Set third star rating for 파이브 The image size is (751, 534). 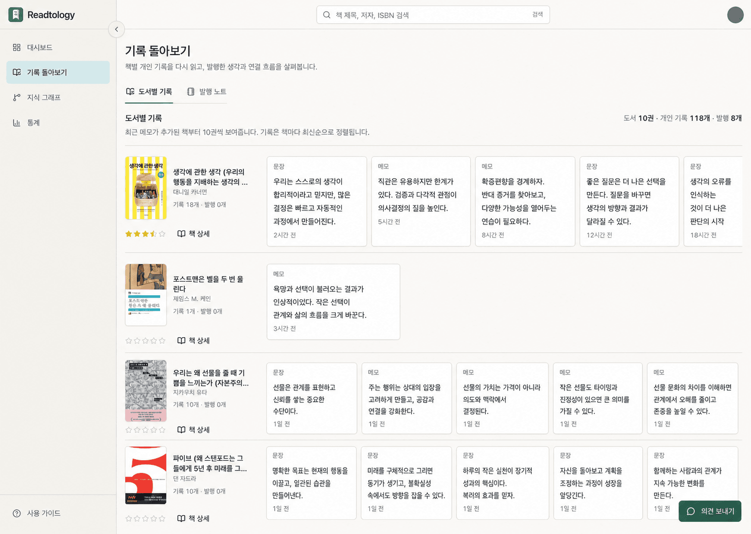click(x=145, y=518)
